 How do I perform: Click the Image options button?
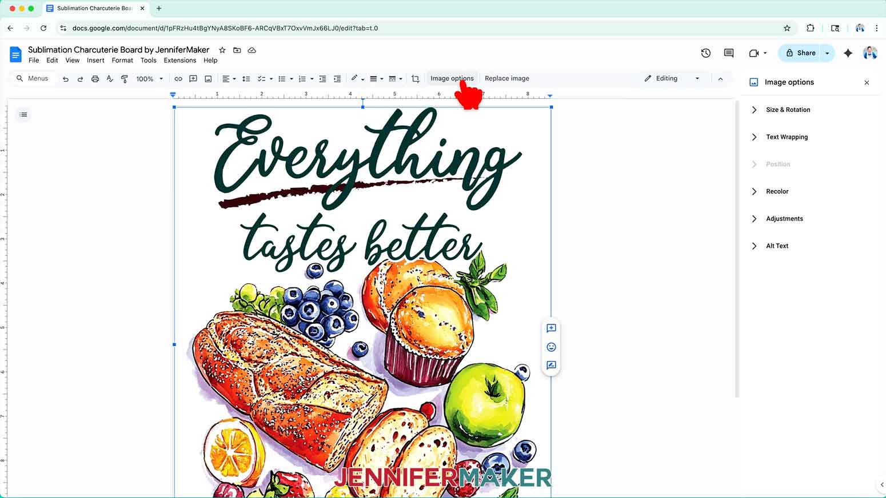[452, 79]
